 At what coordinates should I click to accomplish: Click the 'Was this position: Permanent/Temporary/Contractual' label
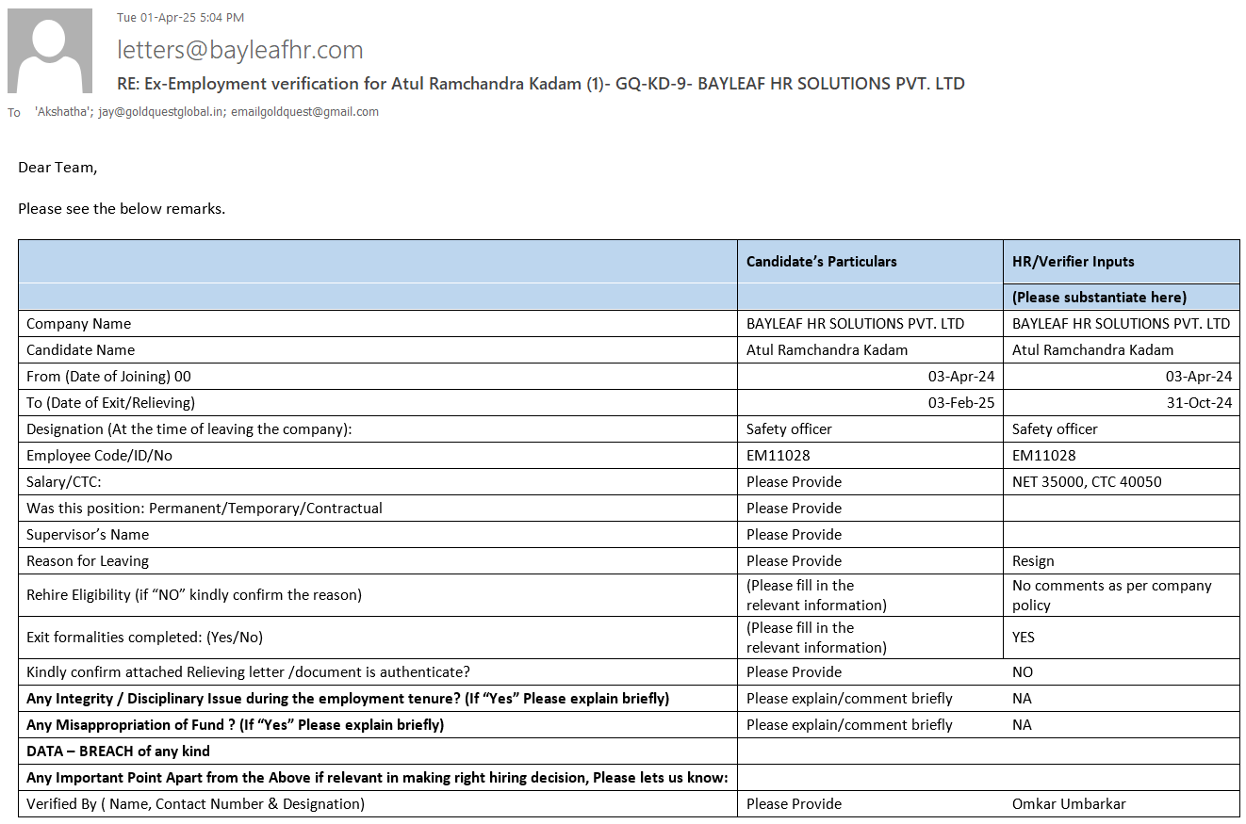[205, 509]
